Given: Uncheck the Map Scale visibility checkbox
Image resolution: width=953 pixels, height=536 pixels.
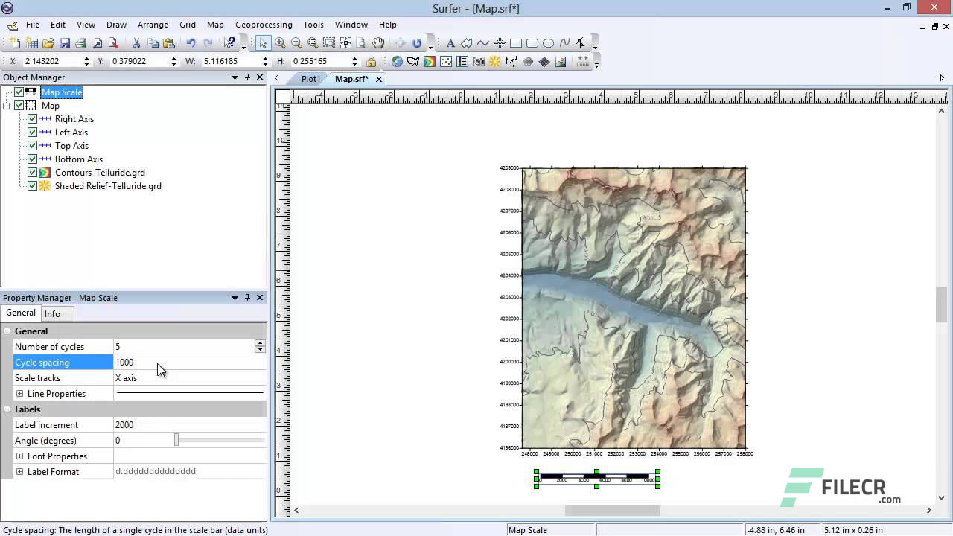Looking at the screenshot, I should (x=19, y=92).
